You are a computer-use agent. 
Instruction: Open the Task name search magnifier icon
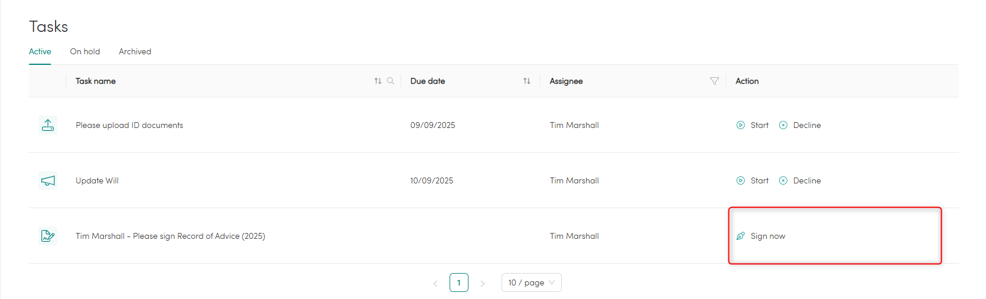(x=391, y=81)
